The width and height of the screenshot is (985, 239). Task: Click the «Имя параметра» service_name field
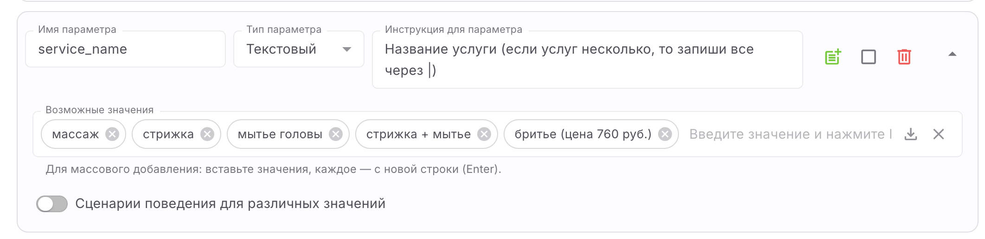point(125,49)
